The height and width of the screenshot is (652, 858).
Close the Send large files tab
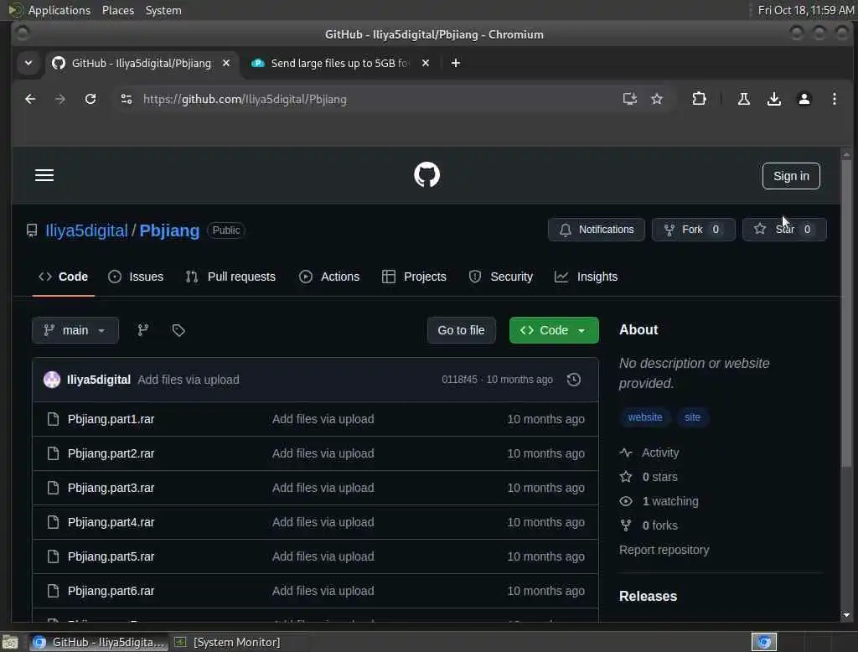(425, 63)
